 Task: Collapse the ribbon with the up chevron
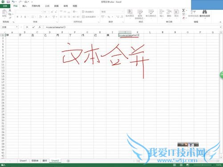220,22
